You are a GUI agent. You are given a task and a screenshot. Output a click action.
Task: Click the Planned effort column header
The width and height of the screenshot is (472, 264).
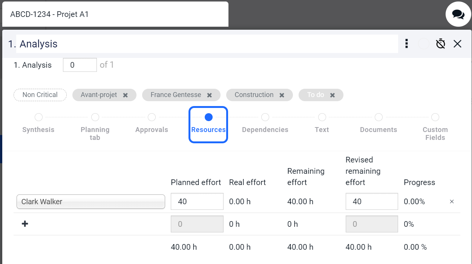click(x=196, y=182)
